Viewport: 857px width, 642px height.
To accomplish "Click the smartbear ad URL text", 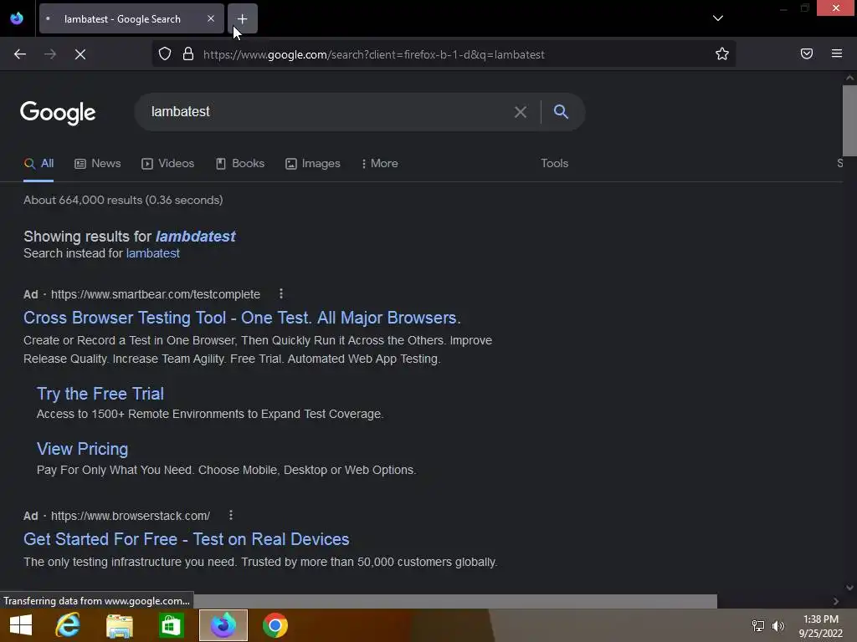I will [155, 294].
